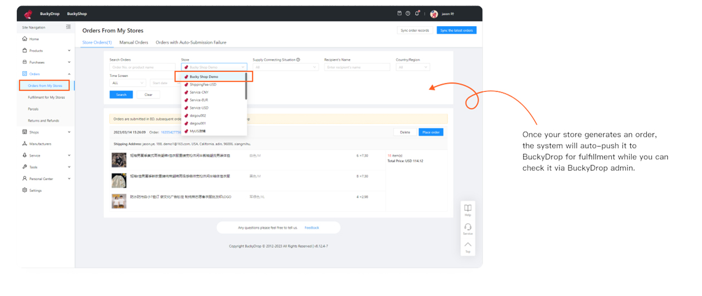Open the Store dropdown
The width and height of the screenshot is (702, 296).
point(214,67)
